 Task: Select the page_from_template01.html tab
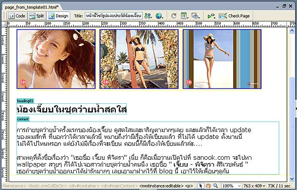tap(32, 7)
